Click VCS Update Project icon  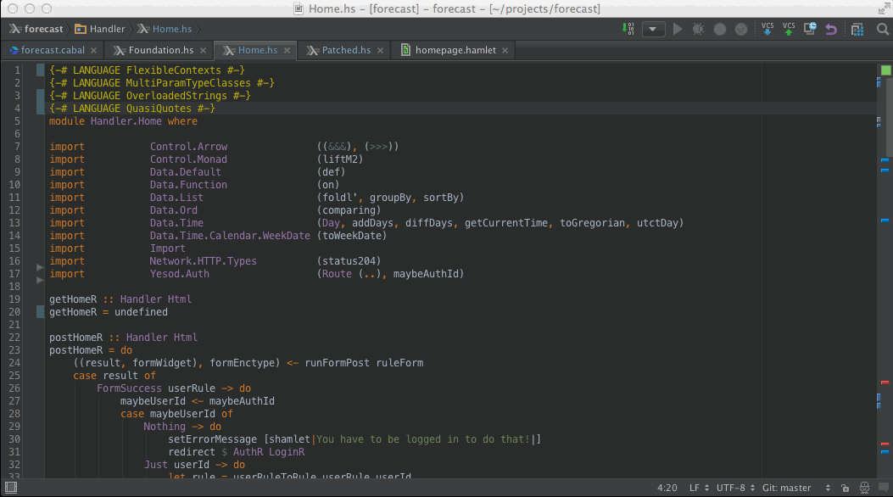point(767,29)
